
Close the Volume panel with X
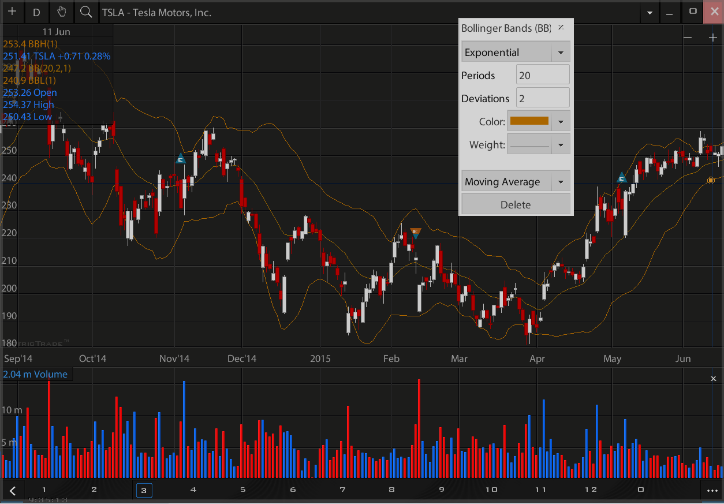click(x=713, y=379)
